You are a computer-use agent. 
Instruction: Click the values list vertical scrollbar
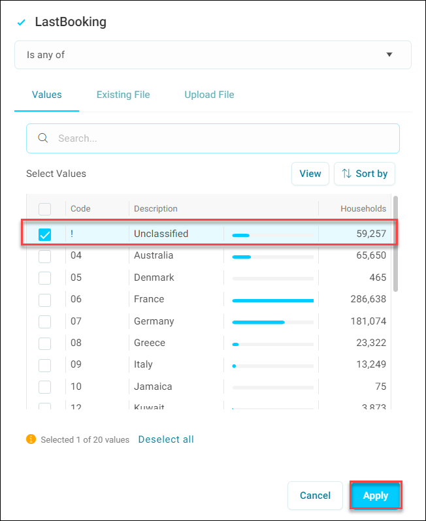click(x=395, y=244)
